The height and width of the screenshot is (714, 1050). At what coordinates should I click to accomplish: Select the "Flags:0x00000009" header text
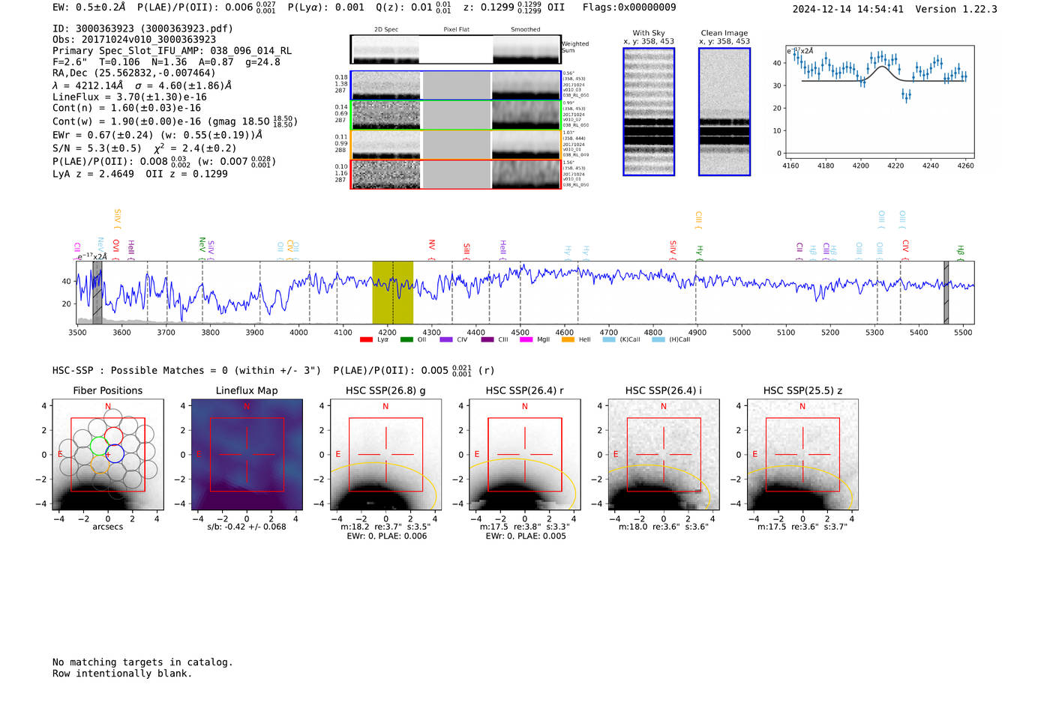[x=629, y=7]
